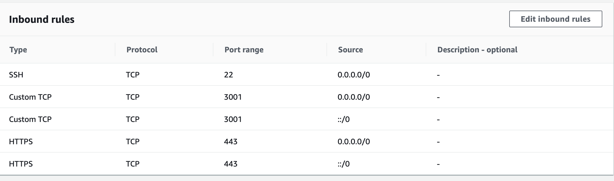The image size is (614, 181).
Task: Click source 0.0.0.0/0 of SSH rule
Action: pyautogui.click(x=354, y=75)
